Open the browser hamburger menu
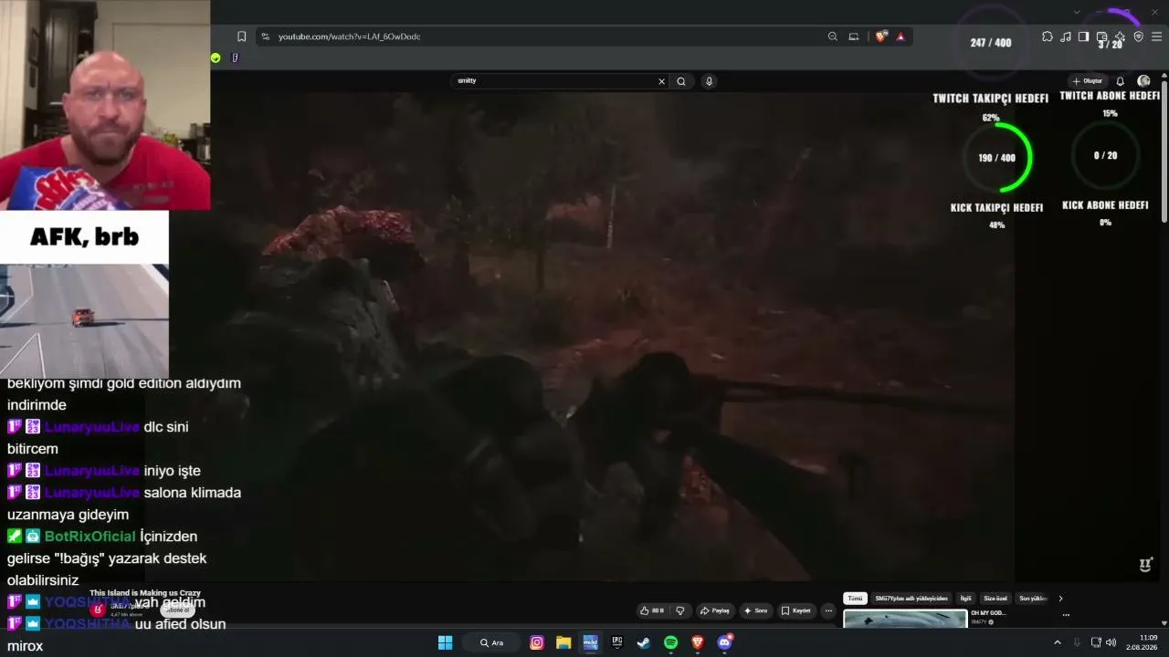This screenshot has height=657, width=1169. point(1156,36)
